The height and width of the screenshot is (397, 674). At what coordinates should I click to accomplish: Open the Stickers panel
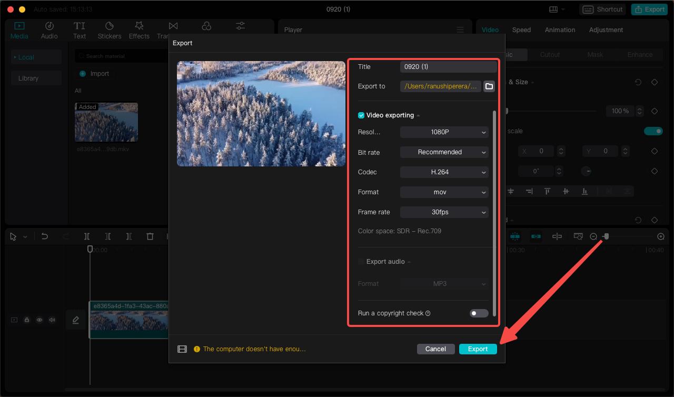click(x=109, y=29)
